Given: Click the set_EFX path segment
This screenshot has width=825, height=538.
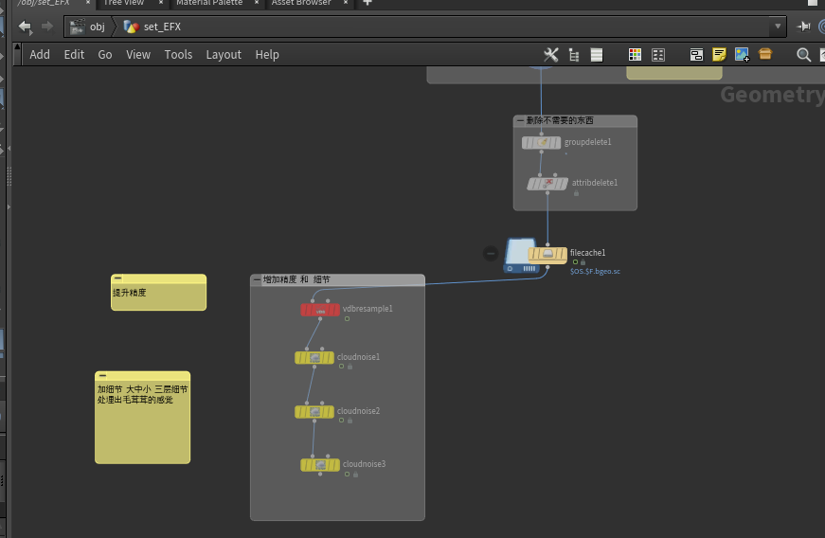Looking at the screenshot, I should click(152, 27).
